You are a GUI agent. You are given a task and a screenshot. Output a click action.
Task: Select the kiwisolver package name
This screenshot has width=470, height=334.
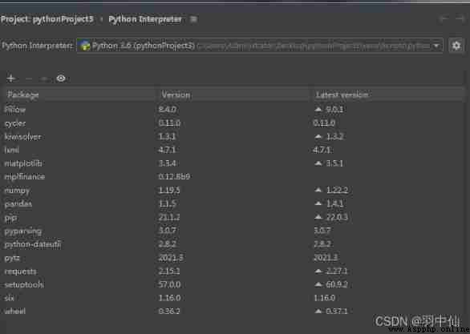[x=22, y=137]
